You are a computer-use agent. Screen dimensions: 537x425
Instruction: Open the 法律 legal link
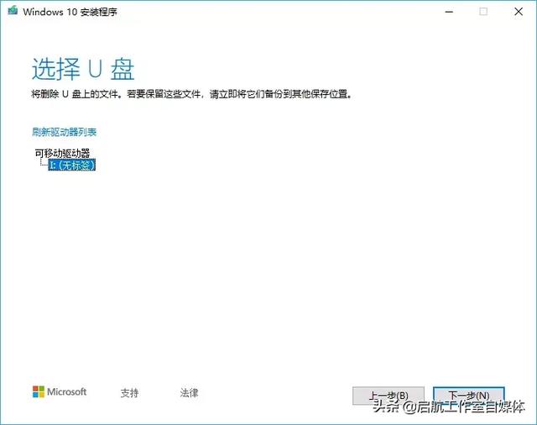pos(189,393)
